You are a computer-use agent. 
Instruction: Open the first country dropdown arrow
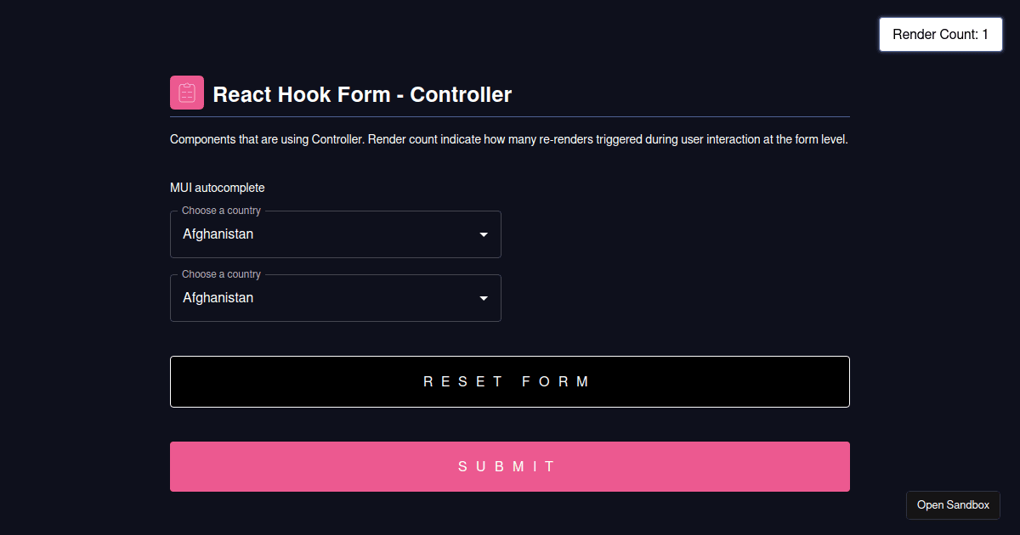pyautogui.click(x=484, y=234)
